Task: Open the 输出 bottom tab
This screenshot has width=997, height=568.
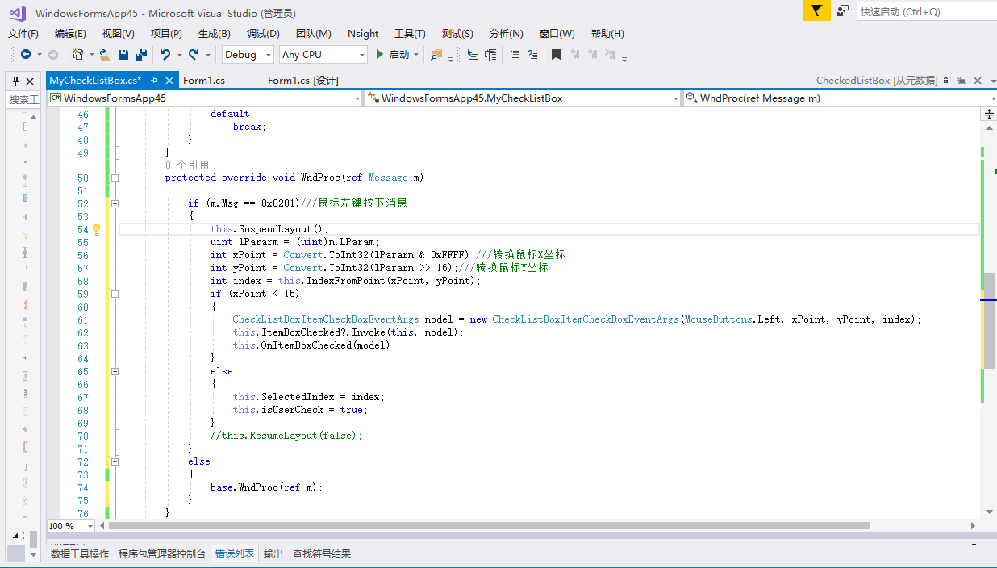Action: pos(273,553)
